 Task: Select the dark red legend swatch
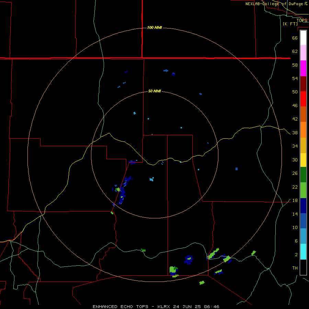click(303, 84)
